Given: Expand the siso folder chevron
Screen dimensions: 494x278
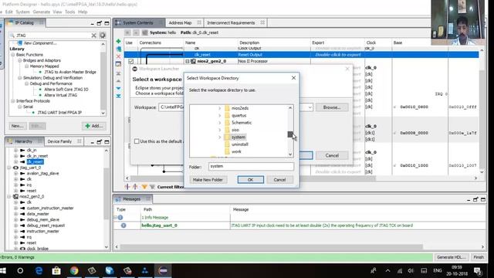Looking at the screenshot, I should pyautogui.click(x=219, y=130).
